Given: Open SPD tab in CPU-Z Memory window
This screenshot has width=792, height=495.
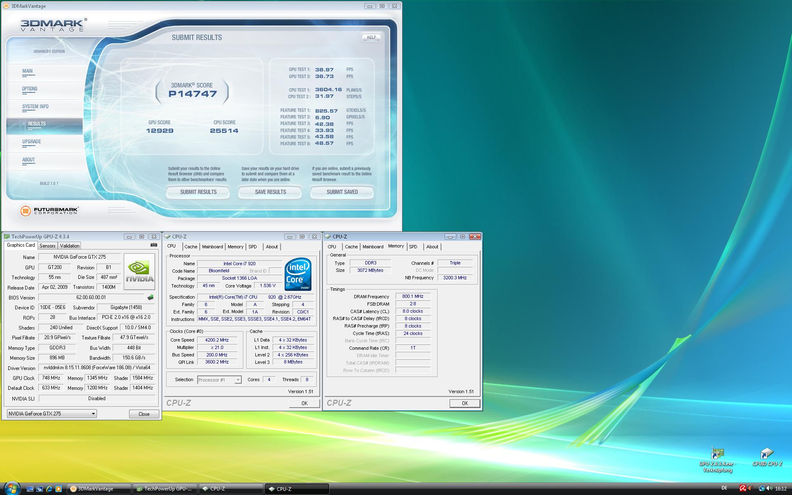Looking at the screenshot, I should (x=413, y=247).
